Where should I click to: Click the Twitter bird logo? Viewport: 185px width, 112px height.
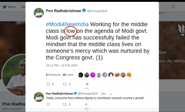[5, 7]
